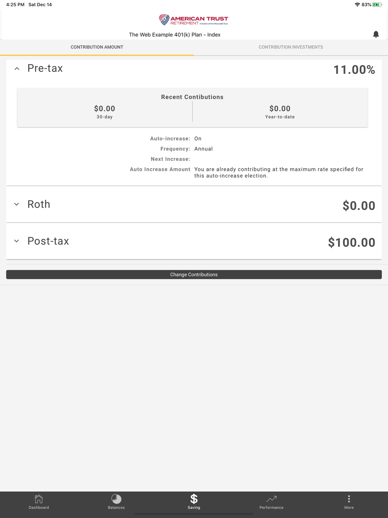The height and width of the screenshot is (518, 388).
Task: Open the Dashboard house icon
Action: click(39, 499)
